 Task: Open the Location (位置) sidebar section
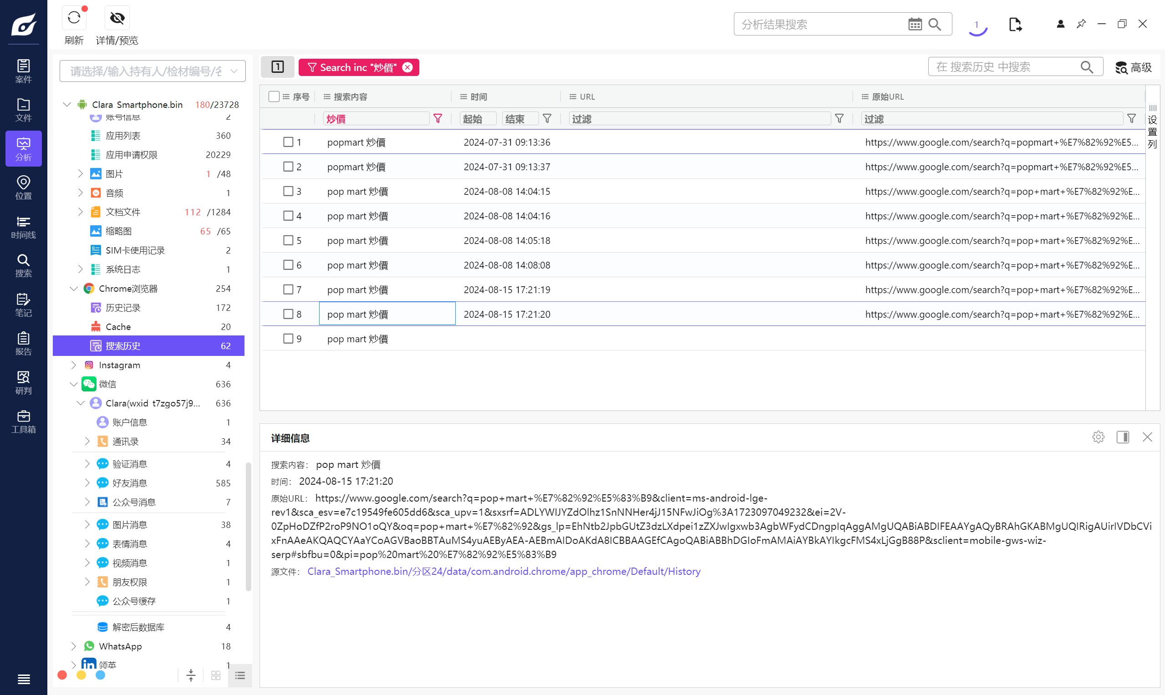pos(23,188)
